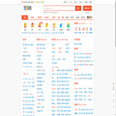The height and width of the screenshot is (116, 116).
Task: Click the green icon in top bar
Action: pos(43,2)
